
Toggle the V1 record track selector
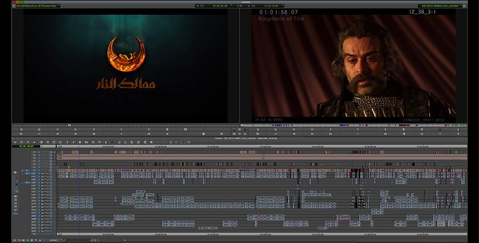[x=34, y=170]
